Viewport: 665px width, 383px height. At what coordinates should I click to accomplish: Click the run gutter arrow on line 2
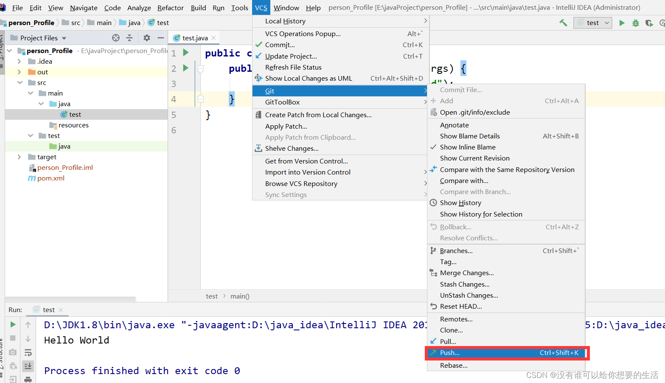185,68
